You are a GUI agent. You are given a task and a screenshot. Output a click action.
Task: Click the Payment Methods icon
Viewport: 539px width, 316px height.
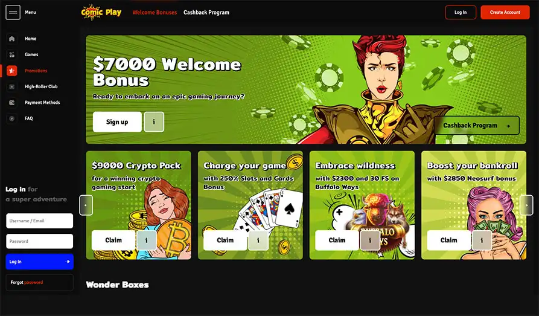tap(11, 103)
